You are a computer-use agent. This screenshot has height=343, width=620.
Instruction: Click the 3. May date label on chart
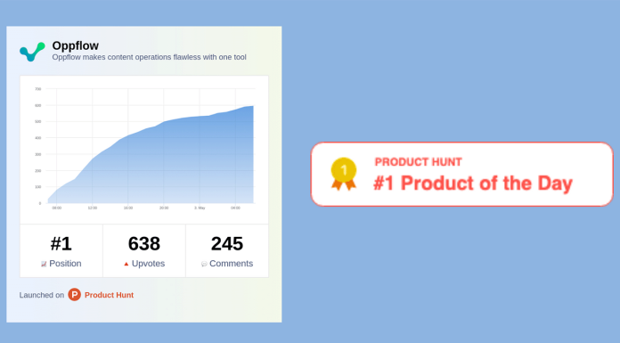200,208
